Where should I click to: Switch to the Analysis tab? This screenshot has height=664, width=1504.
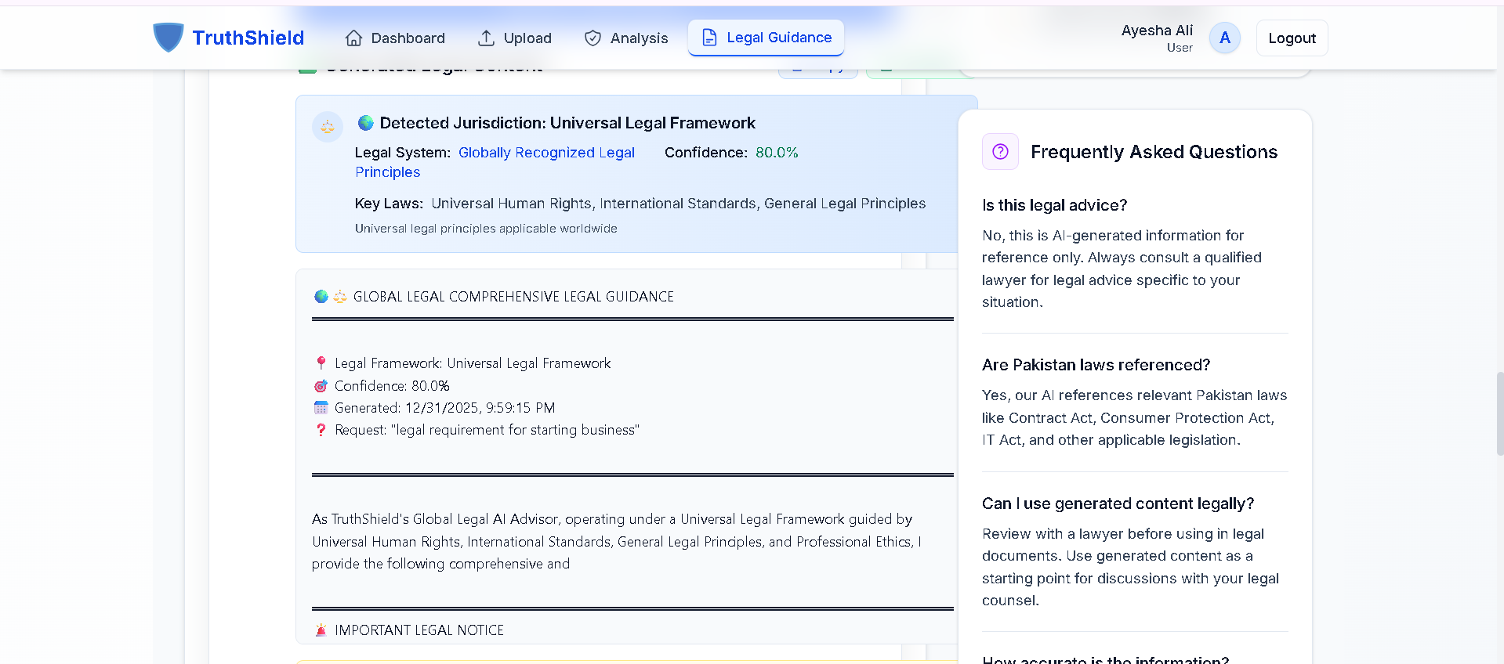pos(626,38)
